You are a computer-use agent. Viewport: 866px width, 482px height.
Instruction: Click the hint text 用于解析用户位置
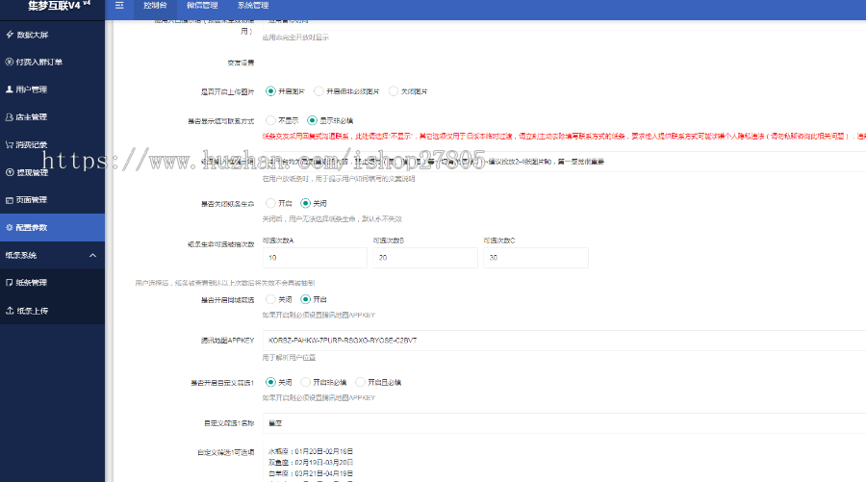click(x=289, y=358)
